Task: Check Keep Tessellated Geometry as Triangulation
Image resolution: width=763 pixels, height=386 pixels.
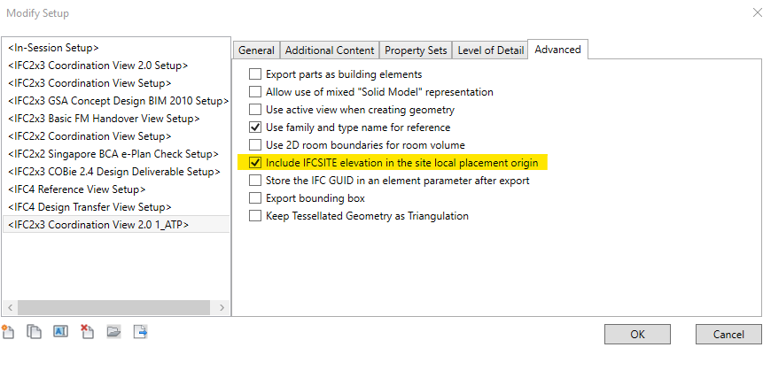Action: click(x=255, y=216)
